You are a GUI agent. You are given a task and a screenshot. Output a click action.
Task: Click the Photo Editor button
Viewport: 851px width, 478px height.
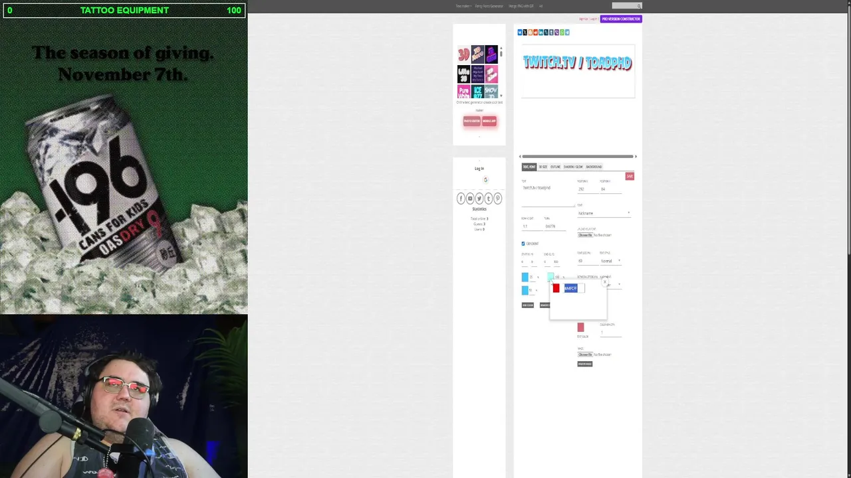click(471, 121)
